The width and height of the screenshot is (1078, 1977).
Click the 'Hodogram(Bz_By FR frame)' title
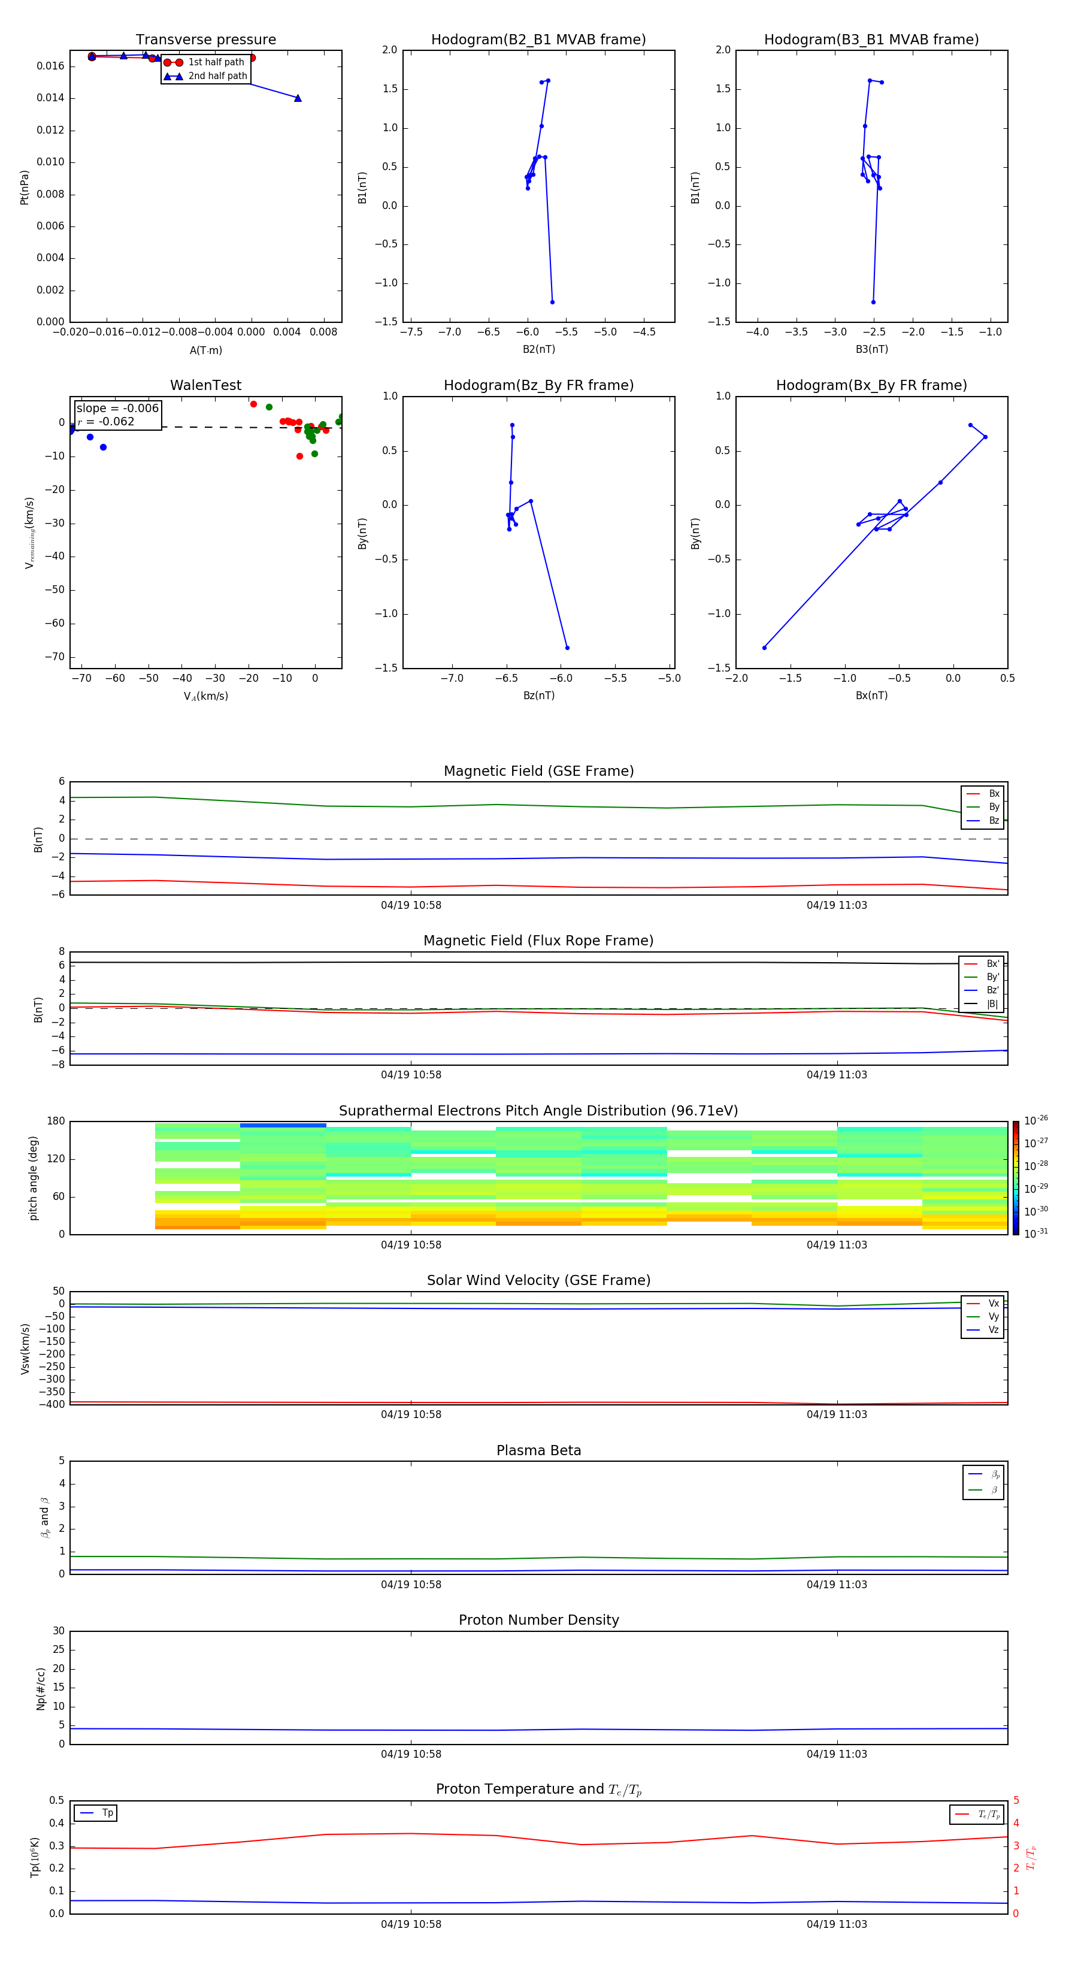point(538,385)
